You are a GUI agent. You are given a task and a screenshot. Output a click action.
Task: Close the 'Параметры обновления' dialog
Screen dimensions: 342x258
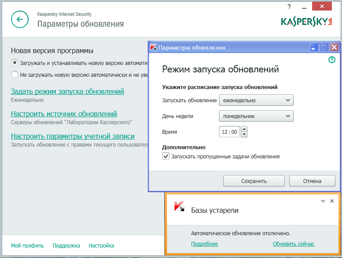click(x=334, y=47)
